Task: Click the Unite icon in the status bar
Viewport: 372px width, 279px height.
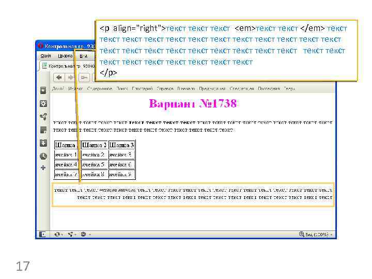Action: tap(72, 235)
